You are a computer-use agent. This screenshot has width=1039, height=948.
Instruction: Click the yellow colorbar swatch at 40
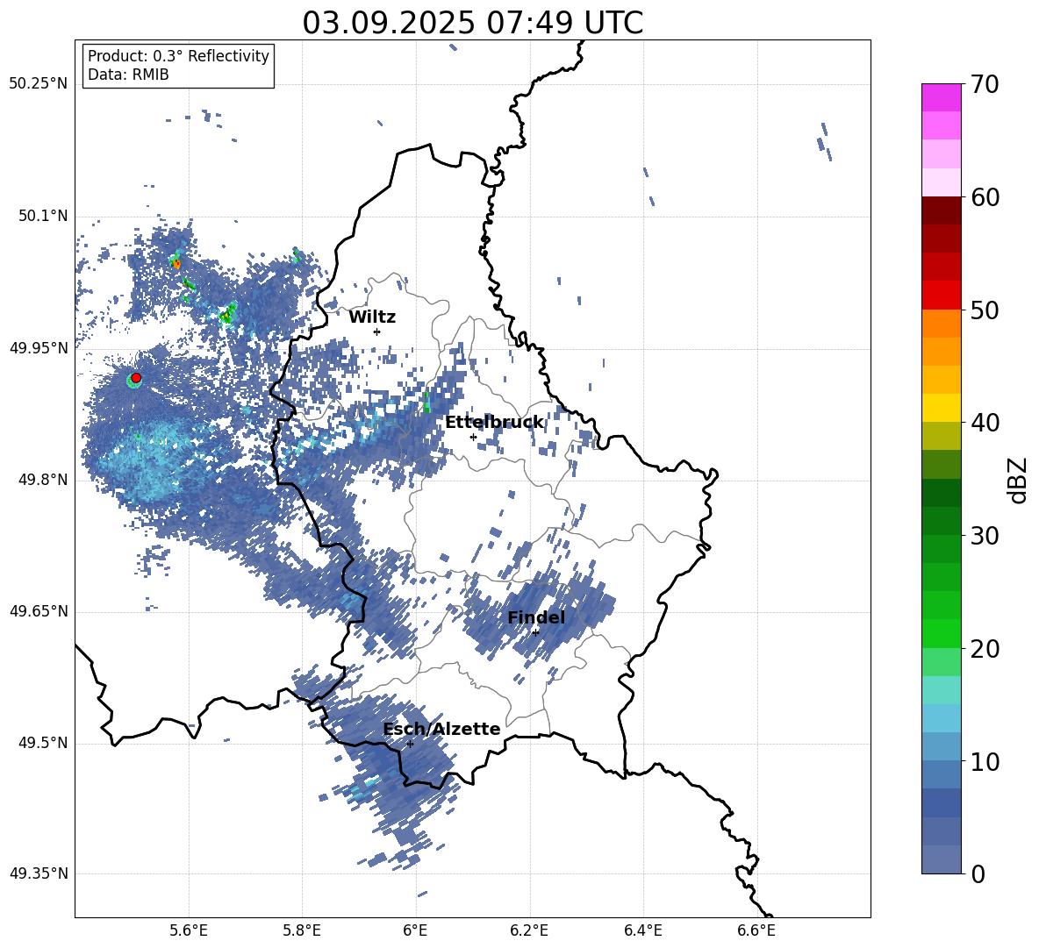(x=941, y=409)
